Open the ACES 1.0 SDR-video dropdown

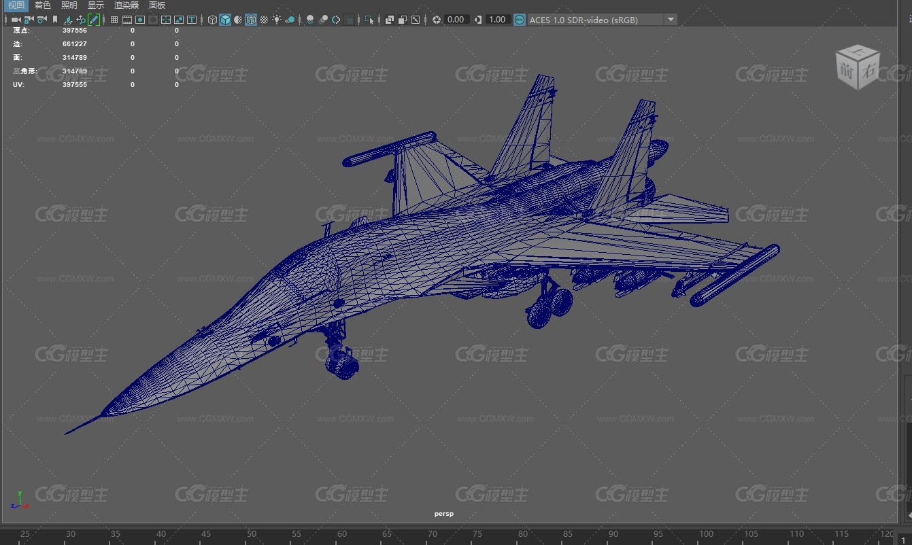pyautogui.click(x=602, y=20)
